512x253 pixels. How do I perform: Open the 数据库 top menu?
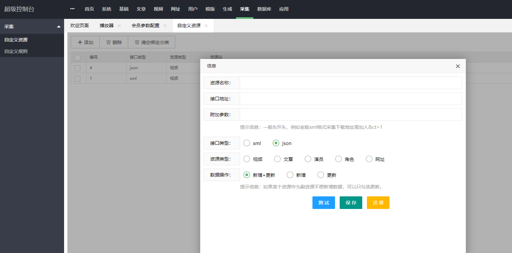tap(264, 9)
